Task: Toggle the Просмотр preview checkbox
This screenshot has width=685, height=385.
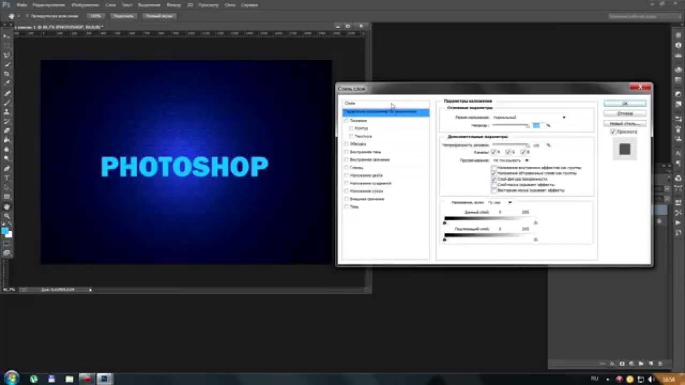Action: (613, 132)
